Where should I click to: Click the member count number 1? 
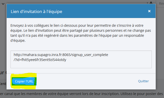[x=147, y=3]
